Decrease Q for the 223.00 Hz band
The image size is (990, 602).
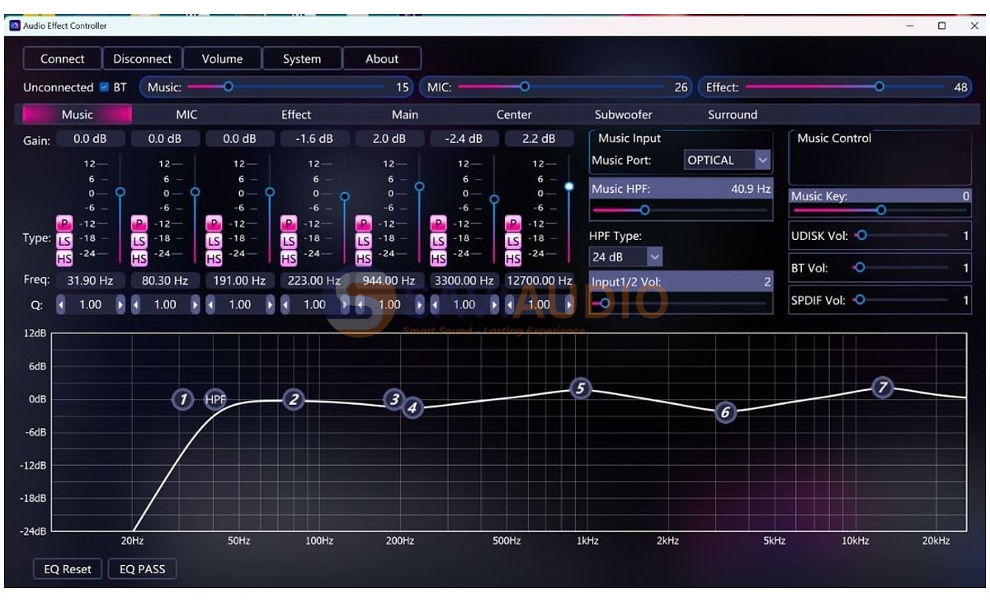click(x=285, y=305)
